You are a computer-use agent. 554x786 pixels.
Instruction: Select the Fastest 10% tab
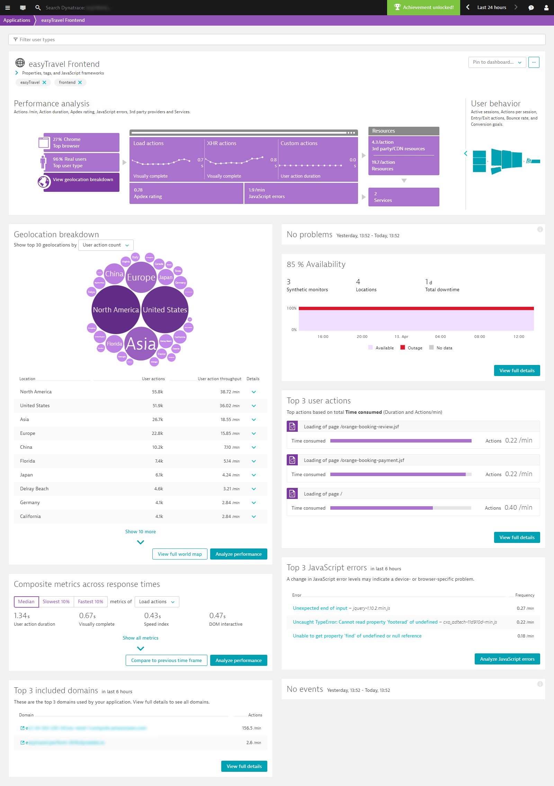click(91, 602)
